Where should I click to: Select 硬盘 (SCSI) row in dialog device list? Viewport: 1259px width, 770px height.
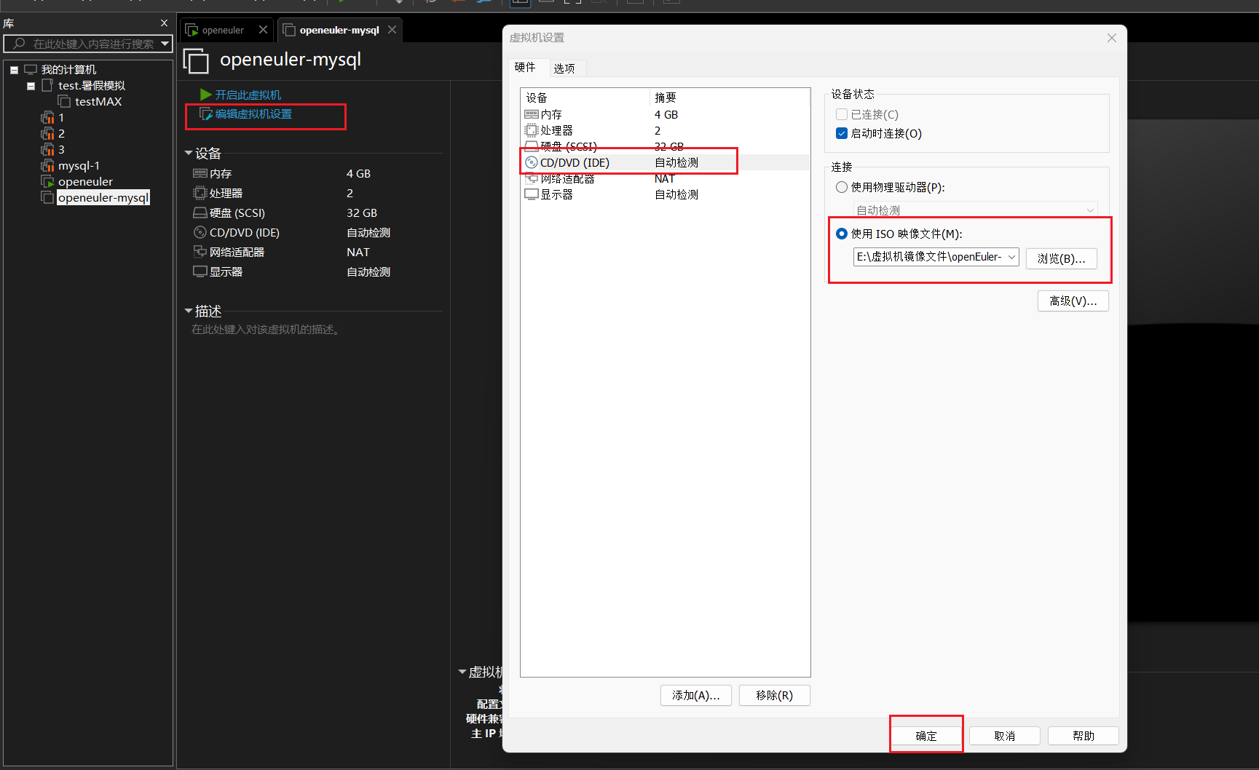click(665, 146)
